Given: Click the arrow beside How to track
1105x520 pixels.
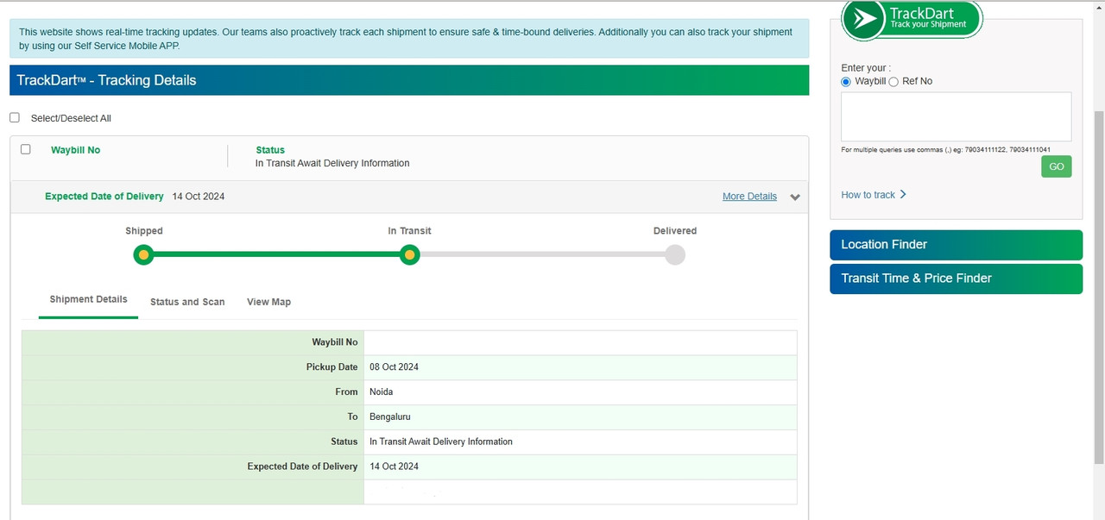Looking at the screenshot, I should click(903, 194).
